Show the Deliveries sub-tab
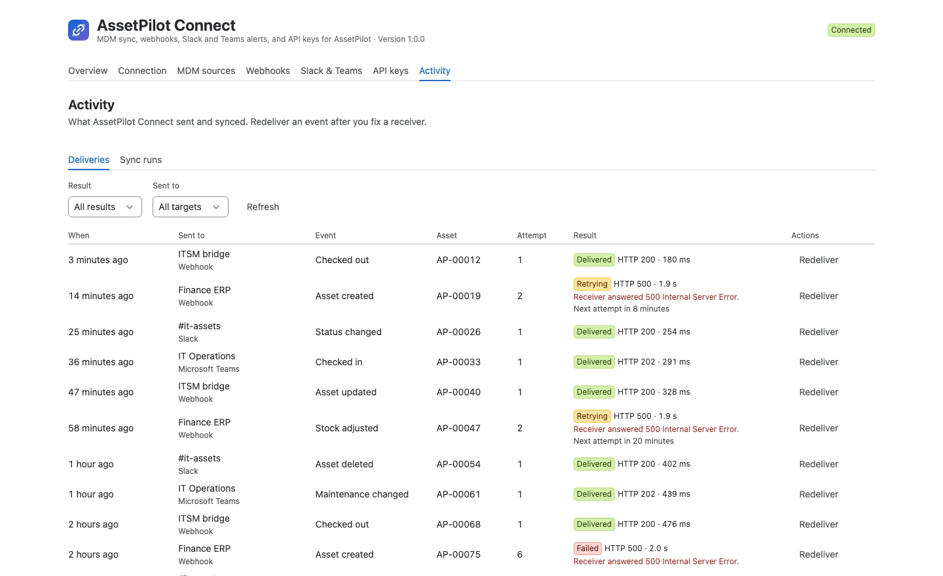 point(88,160)
